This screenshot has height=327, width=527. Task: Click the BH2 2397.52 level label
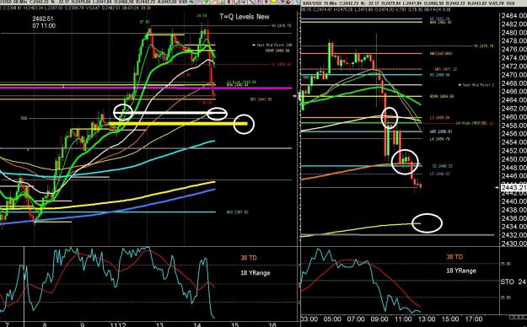(x=237, y=212)
